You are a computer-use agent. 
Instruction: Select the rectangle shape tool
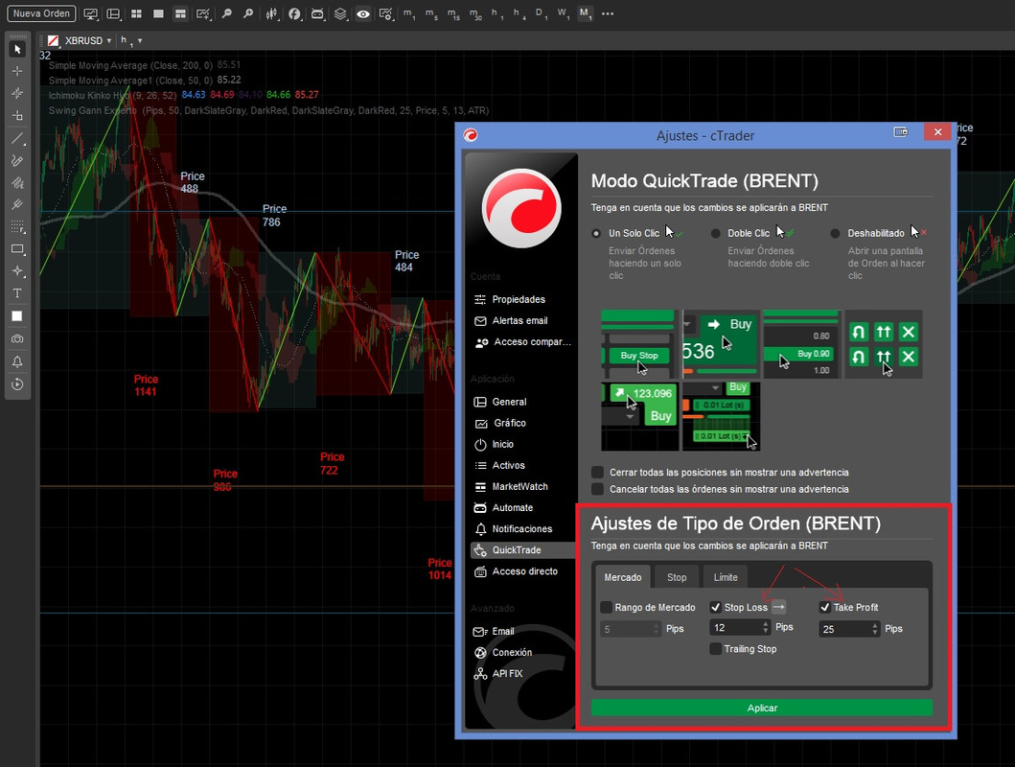point(17,249)
